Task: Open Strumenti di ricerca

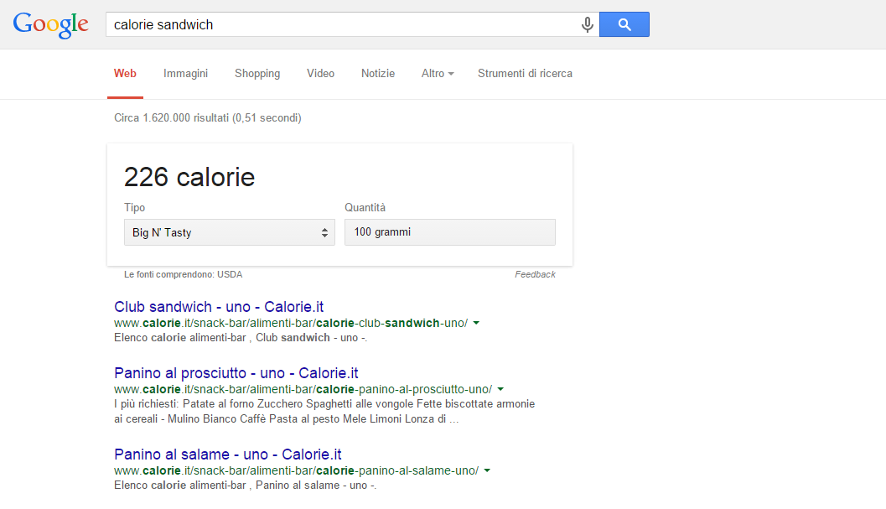Action: (x=525, y=74)
